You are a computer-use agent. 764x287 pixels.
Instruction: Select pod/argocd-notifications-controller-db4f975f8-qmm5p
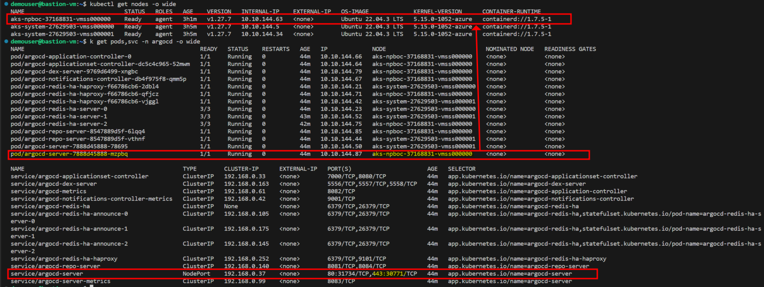(99, 79)
